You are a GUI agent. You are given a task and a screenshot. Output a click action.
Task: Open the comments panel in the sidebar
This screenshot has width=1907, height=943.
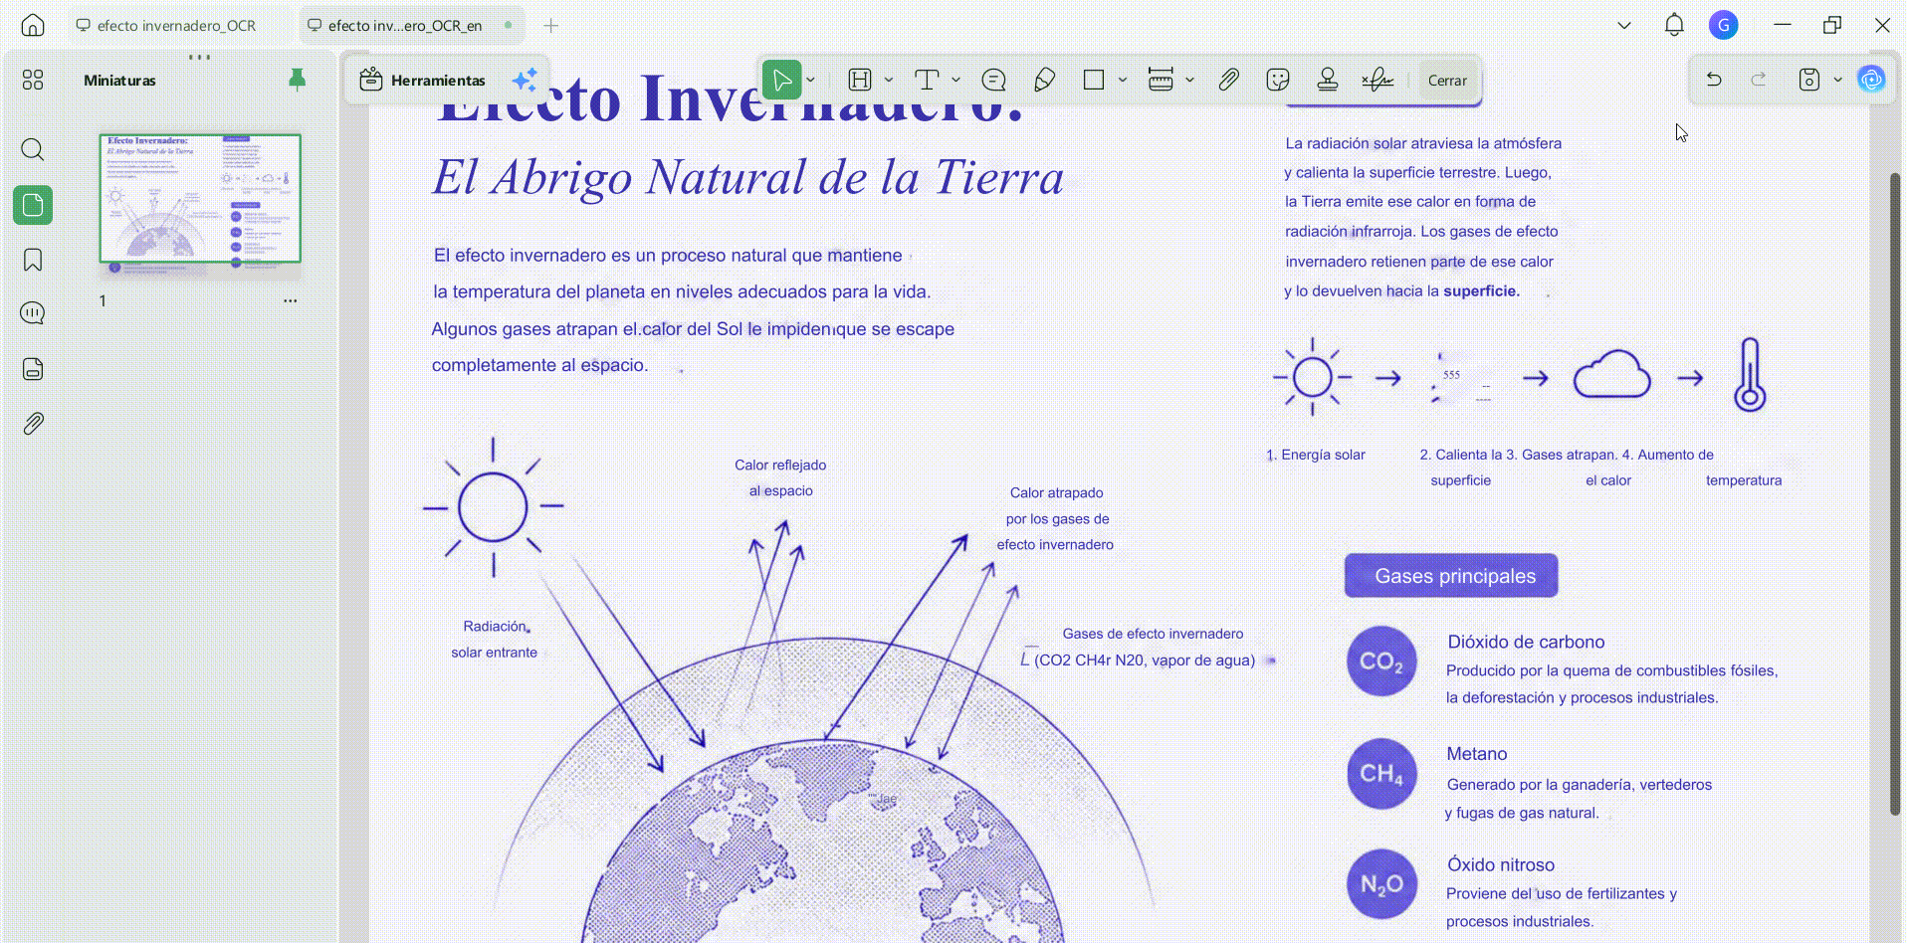click(x=33, y=313)
